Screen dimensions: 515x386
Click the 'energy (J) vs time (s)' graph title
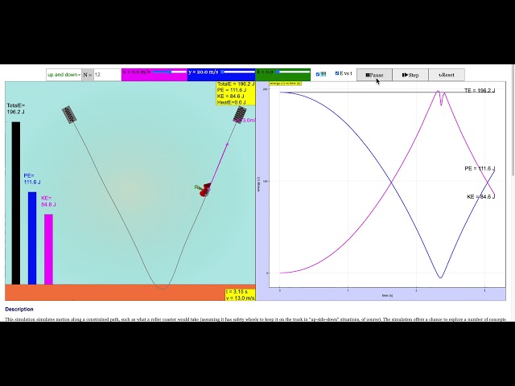[x=285, y=84]
